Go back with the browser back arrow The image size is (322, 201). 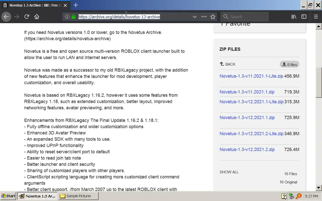click(6, 17)
